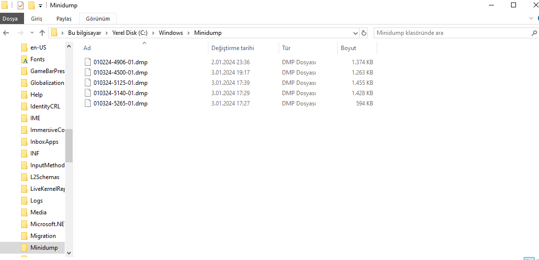The image size is (539, 260).
Task: Sort by the Boyut column header
Action: 357,48
